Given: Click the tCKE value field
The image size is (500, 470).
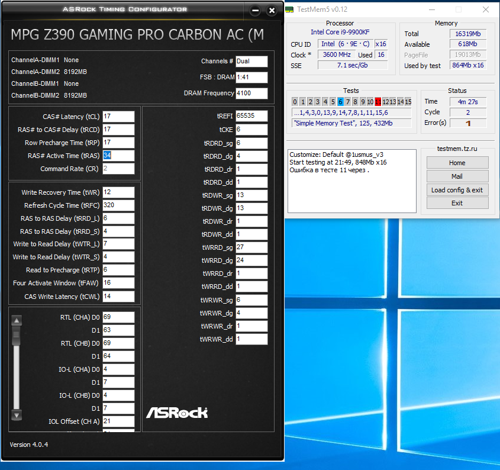Looking at the screenshot, I should pyautogui.click(x=251, y=130).
